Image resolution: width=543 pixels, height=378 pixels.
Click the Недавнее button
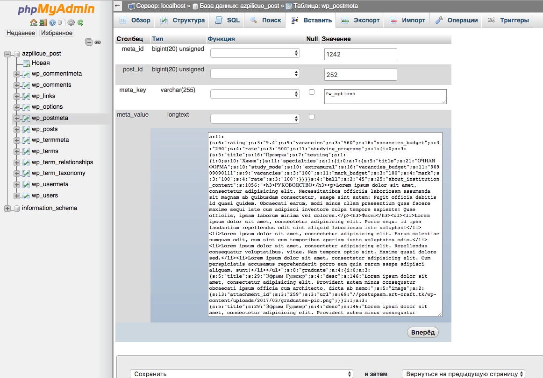(x=21, y=33)
